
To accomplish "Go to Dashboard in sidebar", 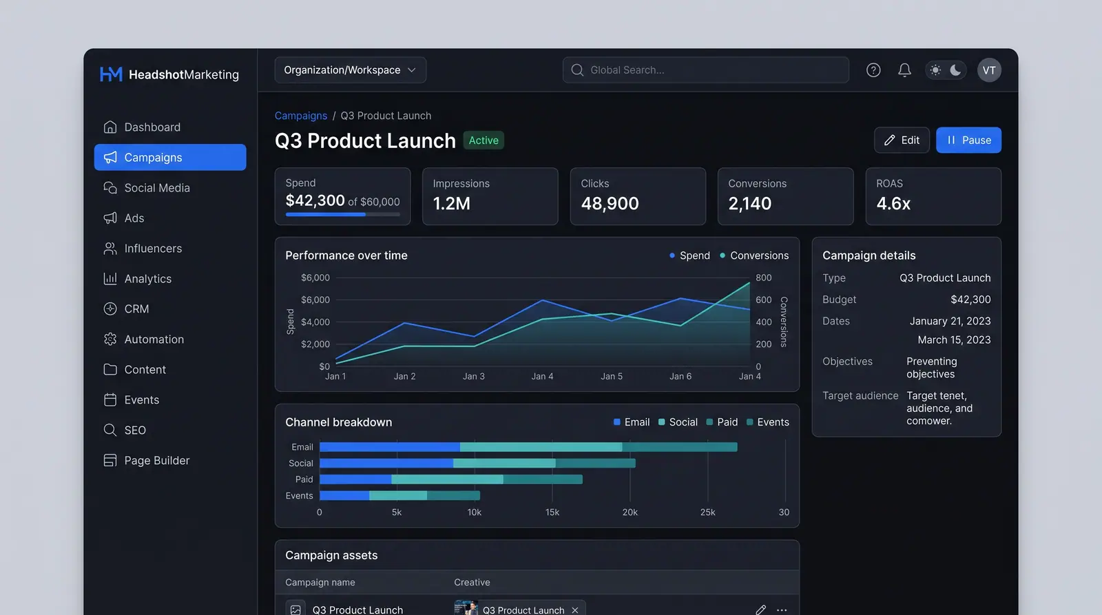I will point(170,127).
